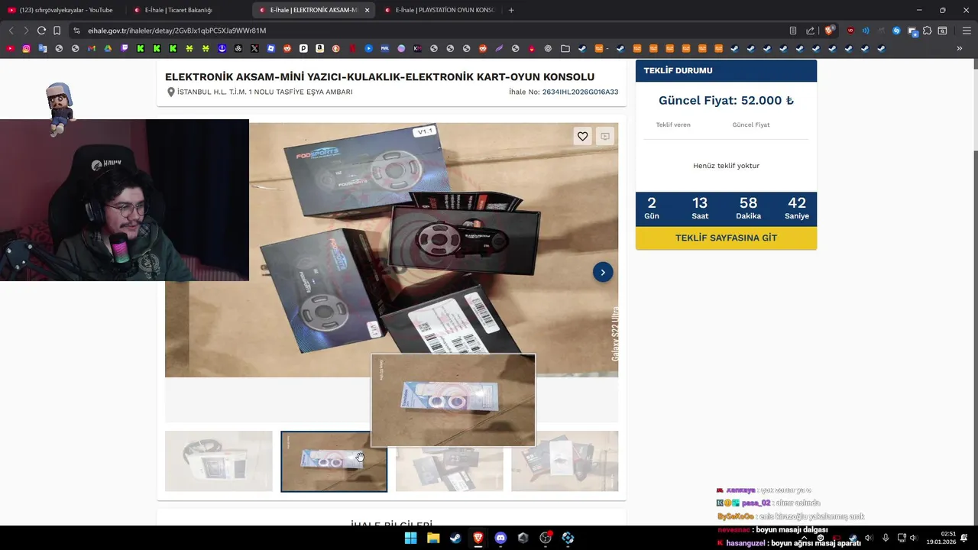Click TEKLİF SAYFASINA GİT button
This screenshot has height=550, width=978.
coord(726,238)
